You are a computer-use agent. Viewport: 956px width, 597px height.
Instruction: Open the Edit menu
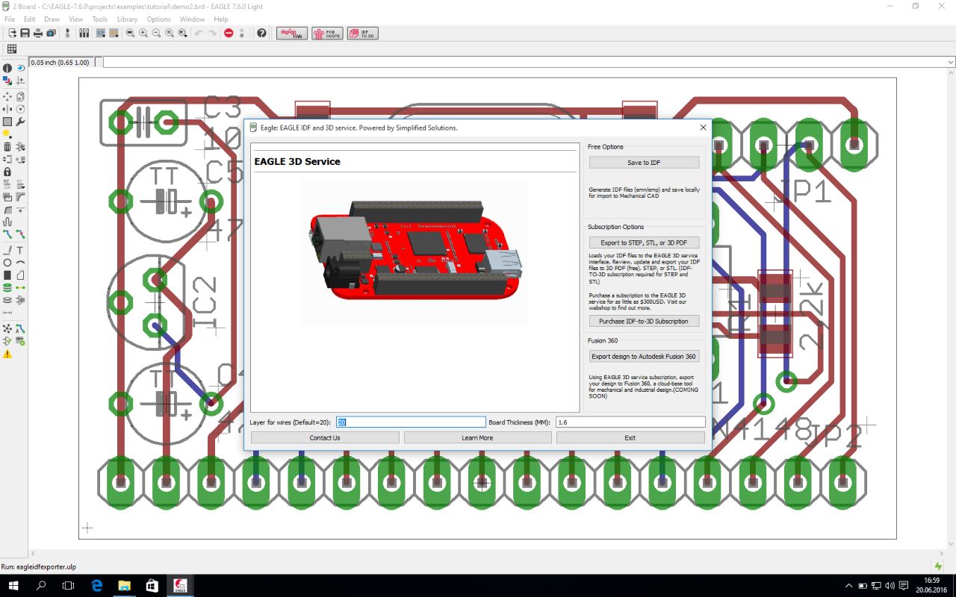click(29, 19)
